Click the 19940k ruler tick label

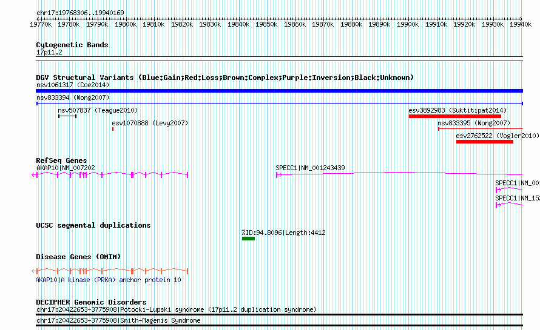[x=521, y=24]
